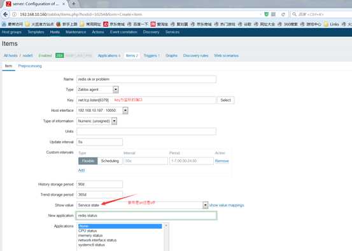Viewport: 352px width, 251px height.
Task: Switch to the Preprocessing tab
Action: 30,66
